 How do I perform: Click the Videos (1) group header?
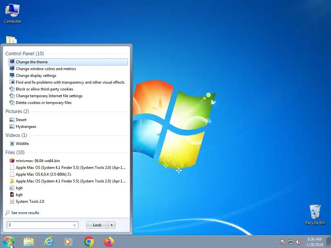[x=16, y=135]
